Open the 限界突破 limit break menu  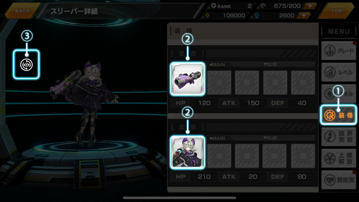point(338,137)
